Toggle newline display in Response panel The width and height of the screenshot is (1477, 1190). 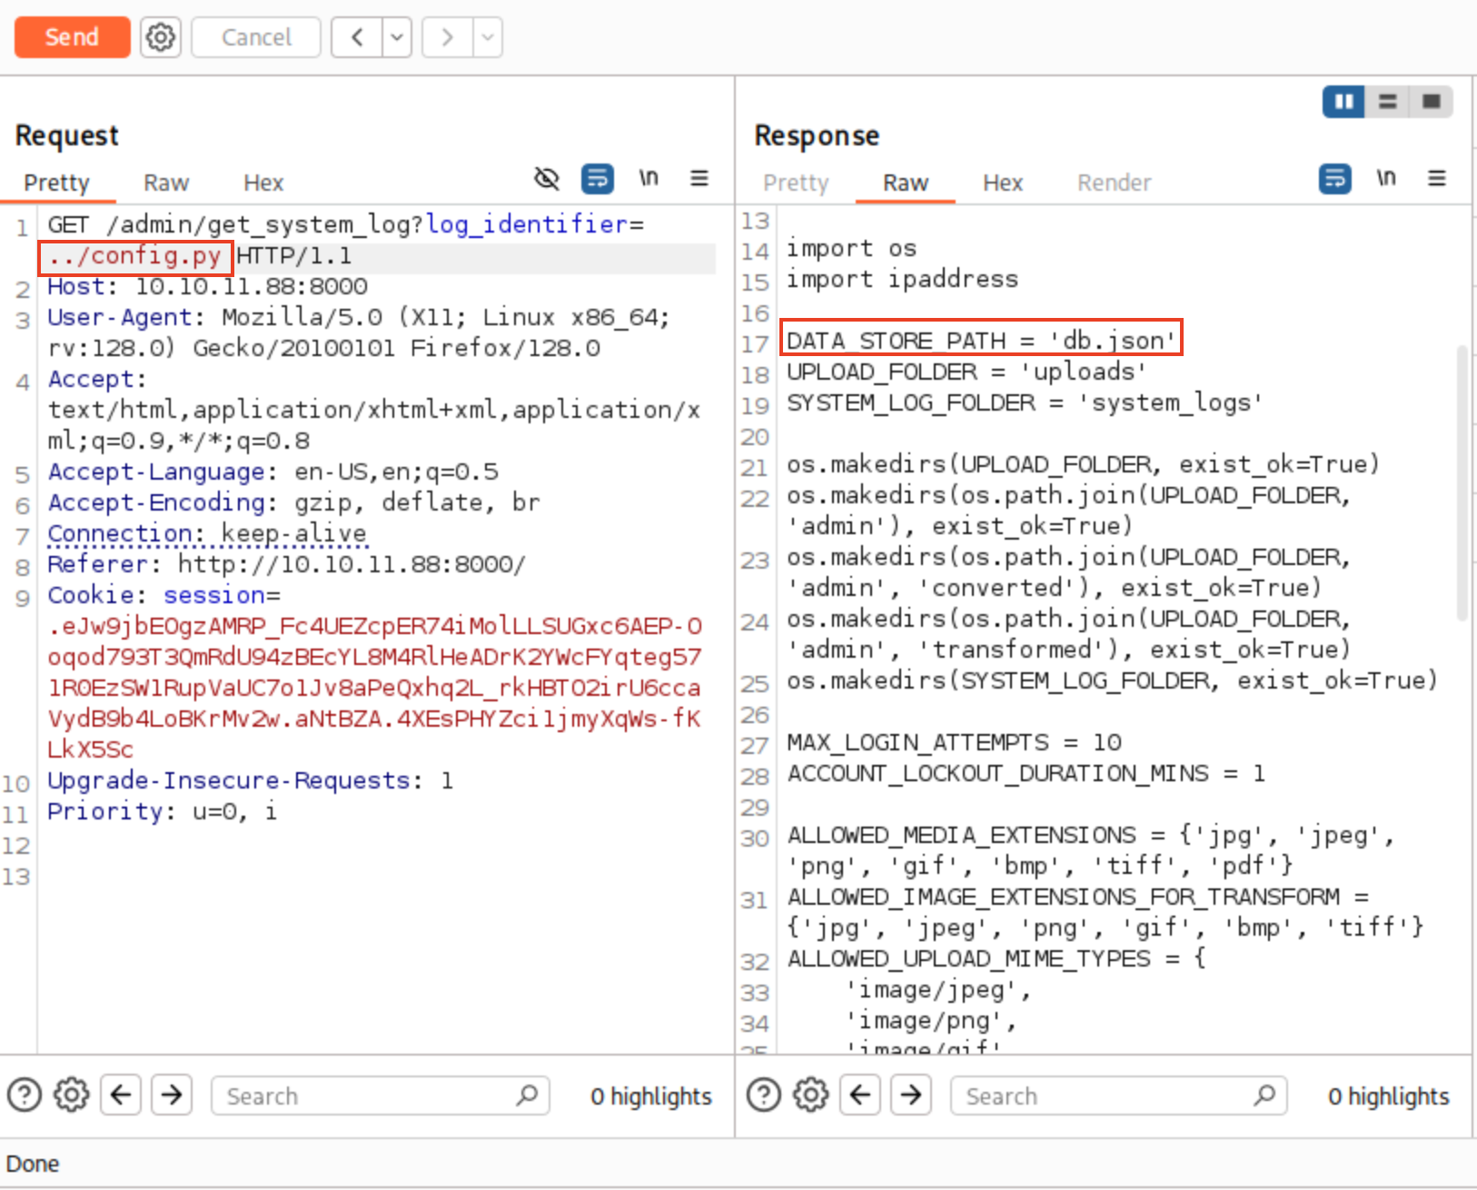[1385, 179]
